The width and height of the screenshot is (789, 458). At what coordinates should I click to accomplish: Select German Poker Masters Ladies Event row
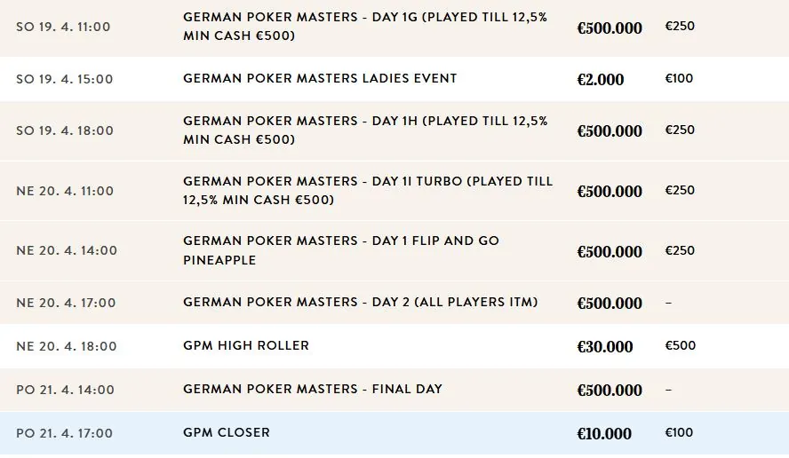tap(394, 79)
